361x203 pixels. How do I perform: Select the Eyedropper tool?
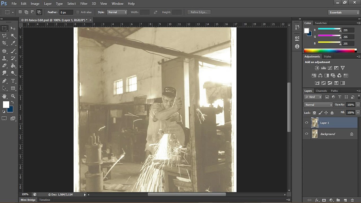(x=13, y=43)
